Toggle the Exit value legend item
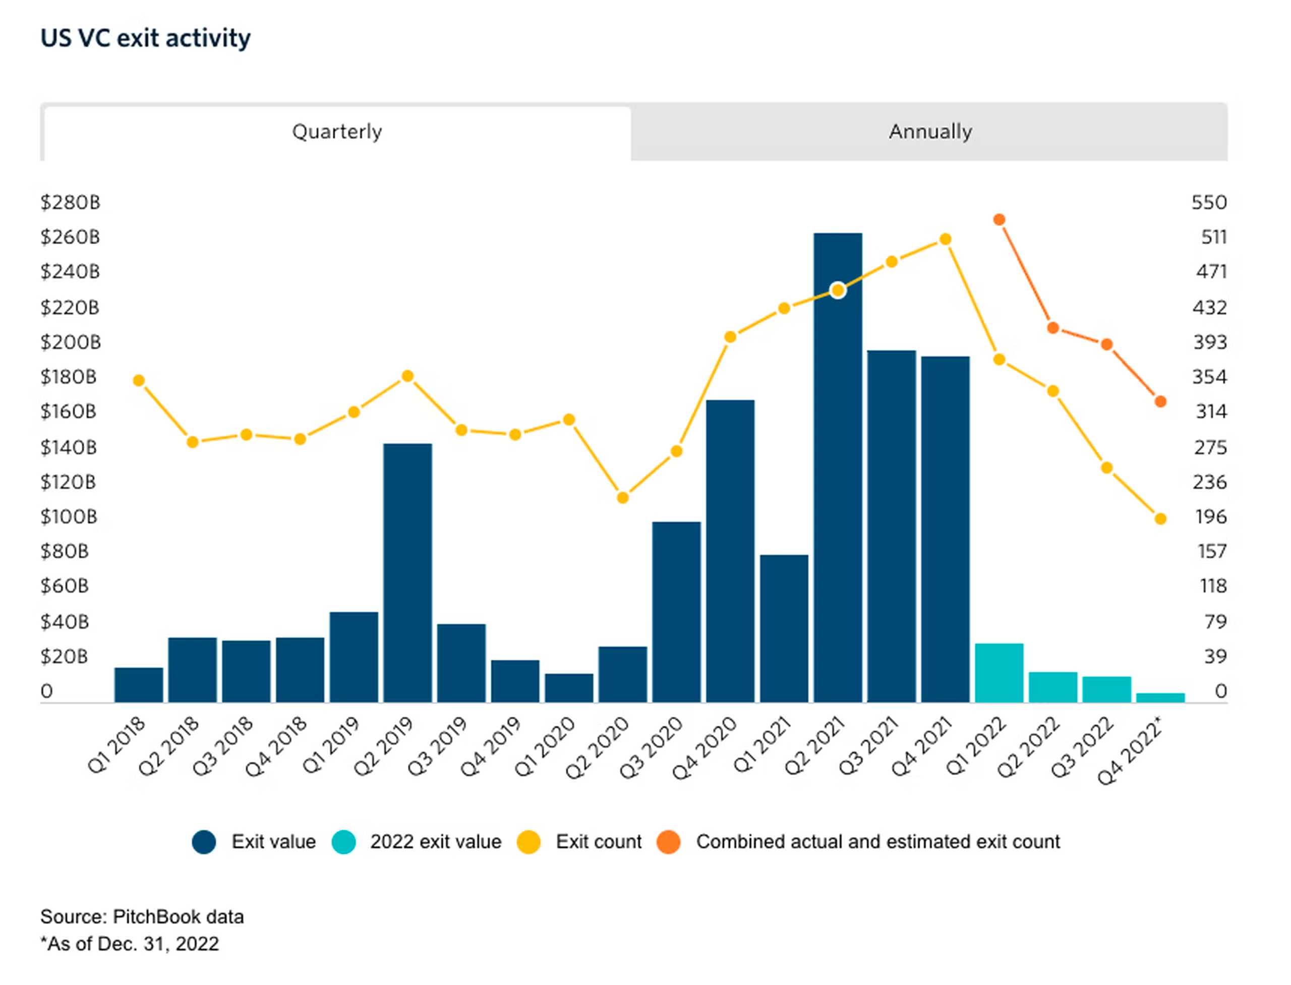Viewport: 1291px width, 985px height. (273, 841)
